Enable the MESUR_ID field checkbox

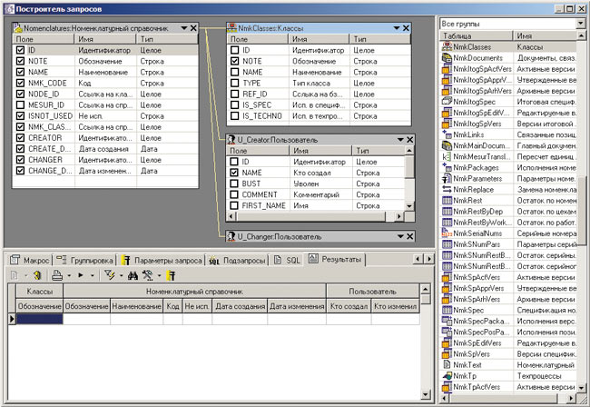[21, 105]
